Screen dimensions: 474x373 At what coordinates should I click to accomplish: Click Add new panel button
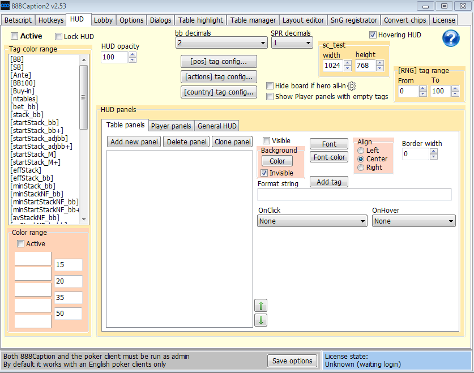point(134,142)
